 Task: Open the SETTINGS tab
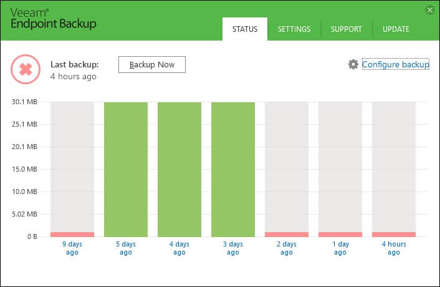tap(294, 29)
